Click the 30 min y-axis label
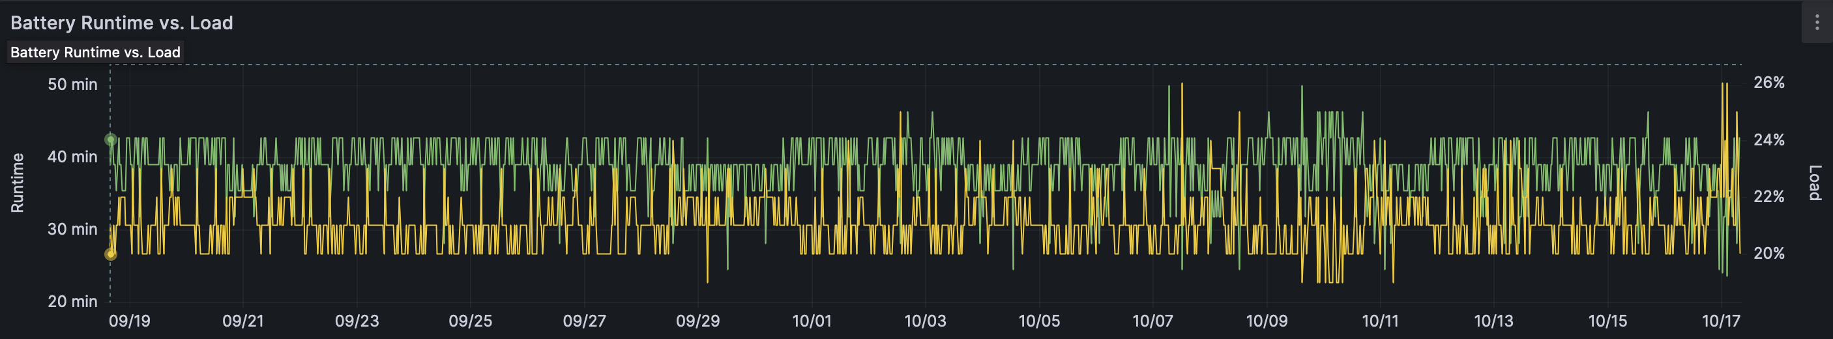The height and width of the screenshot is (339, 1833). pyautogui.click(x=72, y=229)
